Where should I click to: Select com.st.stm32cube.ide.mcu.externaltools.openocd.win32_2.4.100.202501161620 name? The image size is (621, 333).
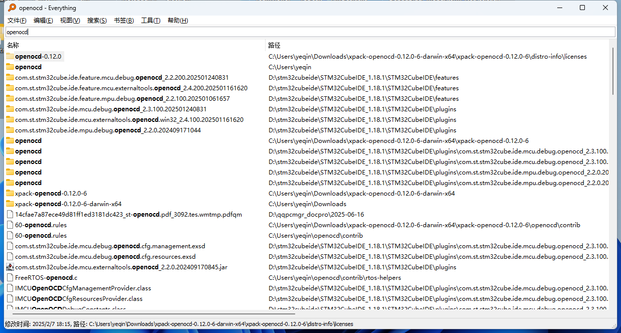click(x=130, y=119)
